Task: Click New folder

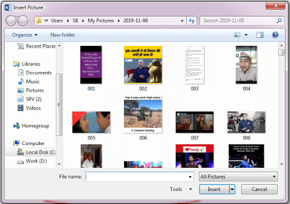Action: click(x=63, y=35)
